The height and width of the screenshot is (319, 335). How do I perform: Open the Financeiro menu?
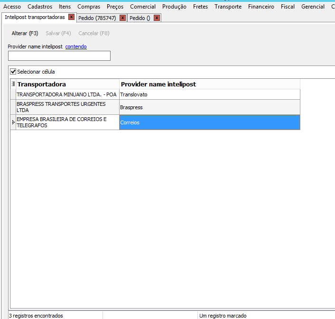pyautogui.click(x=261, y=7)
